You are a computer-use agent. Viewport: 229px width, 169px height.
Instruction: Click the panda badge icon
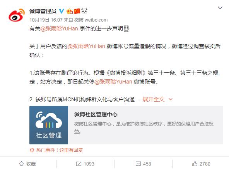84,11
